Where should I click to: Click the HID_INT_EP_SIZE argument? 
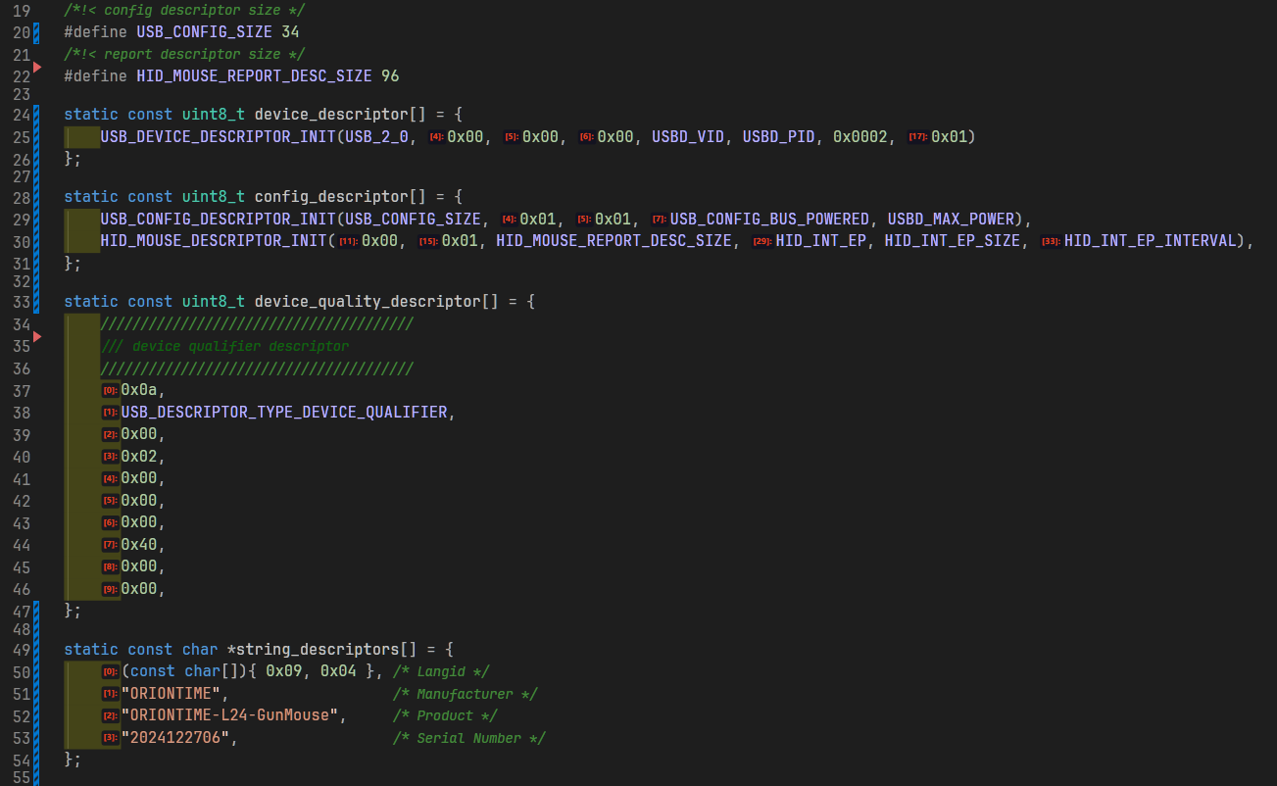[x=952, y=240]
